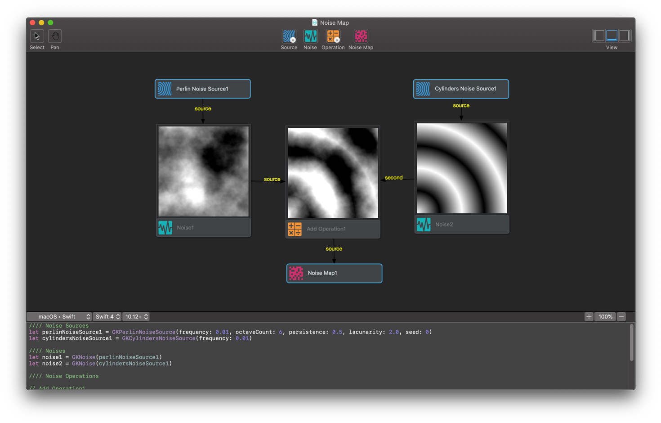
Task: Click GKCylindersNoiseSource in the code
Action: click(159, 338)
